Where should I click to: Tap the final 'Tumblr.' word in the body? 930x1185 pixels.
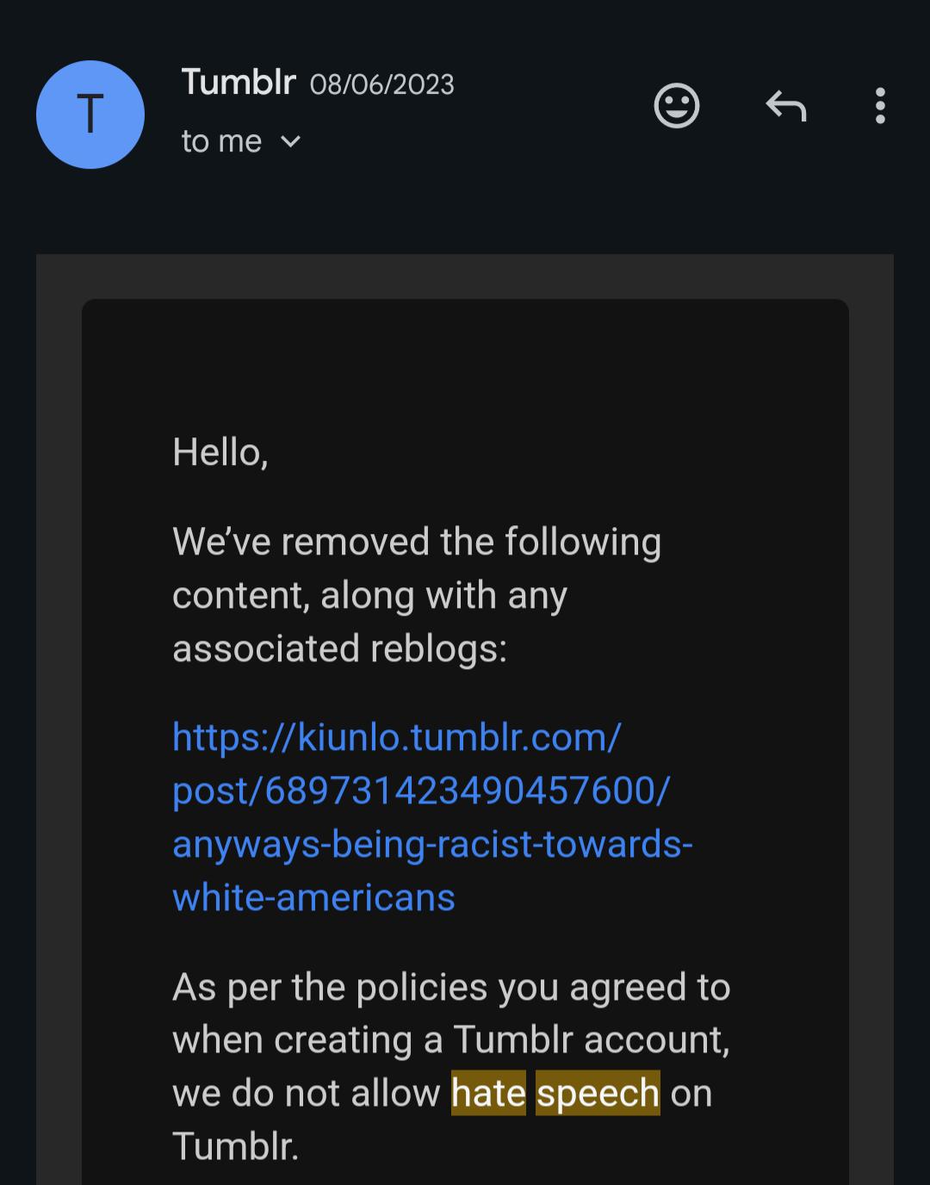pyautogui.click(x=236, y=1147)
